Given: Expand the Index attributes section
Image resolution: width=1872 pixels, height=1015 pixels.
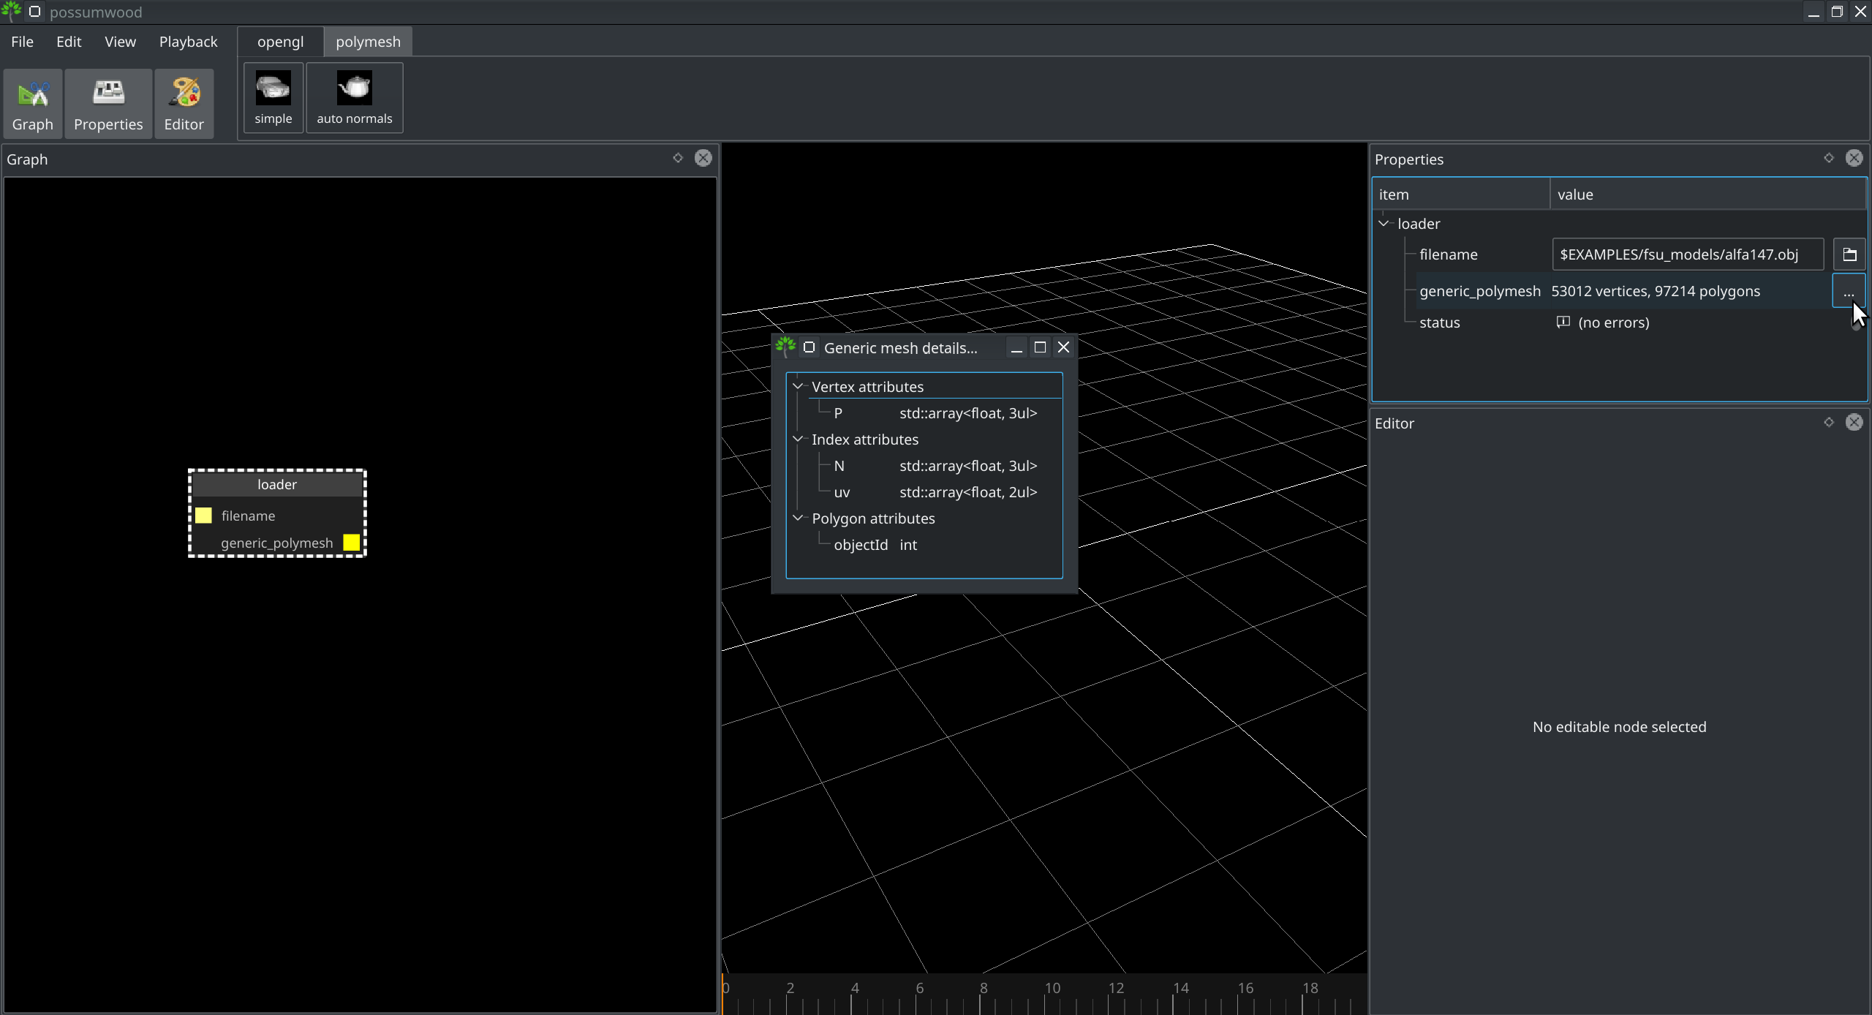Looking at the screenshot, I should [x=797, y=439].
